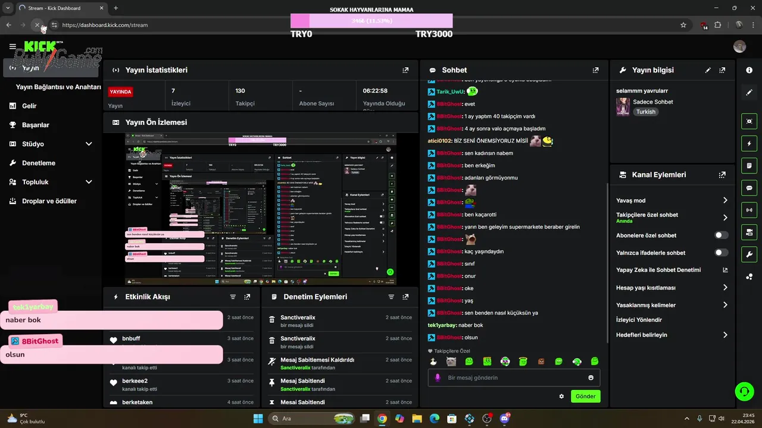The image size is (762, 428).
Task: Click the purple microphone icon in message box
Action: click(x=438, y=377)
